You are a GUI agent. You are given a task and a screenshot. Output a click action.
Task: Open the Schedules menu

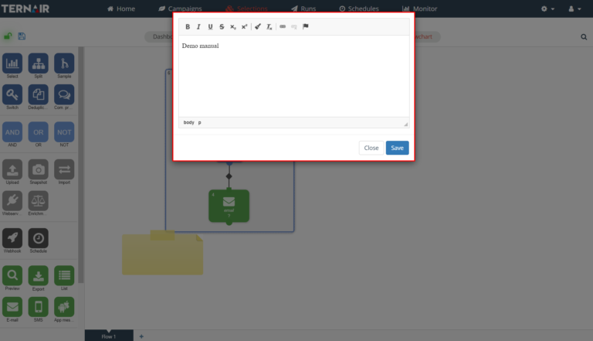pos(359,9)
